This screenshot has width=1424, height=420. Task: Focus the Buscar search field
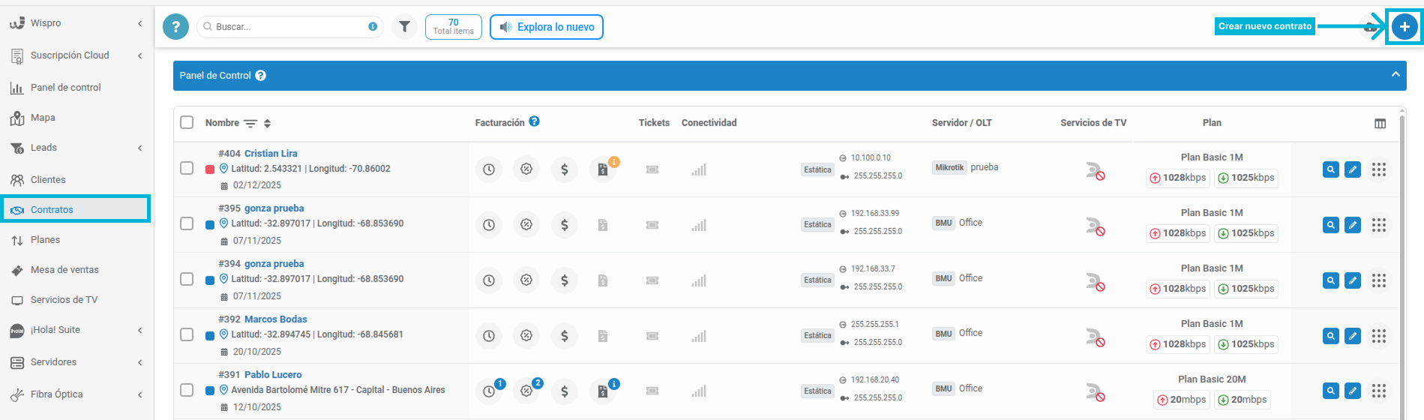pyautogui.click(x=290, y=27)
